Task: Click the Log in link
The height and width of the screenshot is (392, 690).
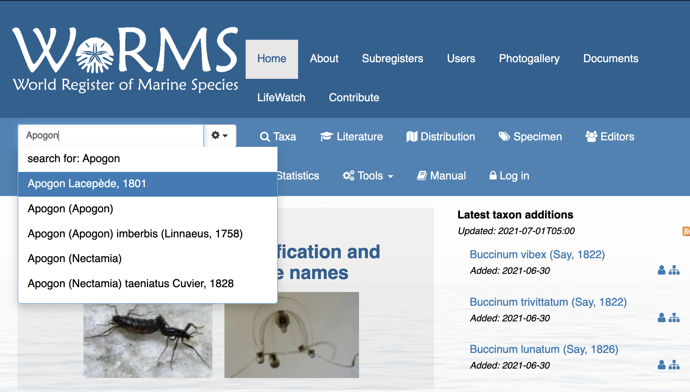Action: click(509, 176)
